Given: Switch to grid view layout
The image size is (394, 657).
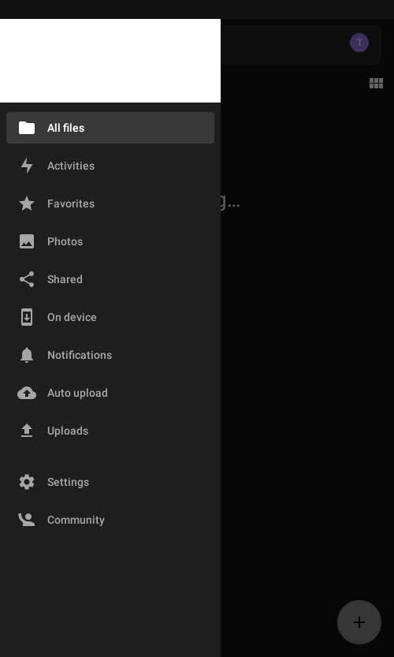Looking at the screenshot, I should (376, 84).
